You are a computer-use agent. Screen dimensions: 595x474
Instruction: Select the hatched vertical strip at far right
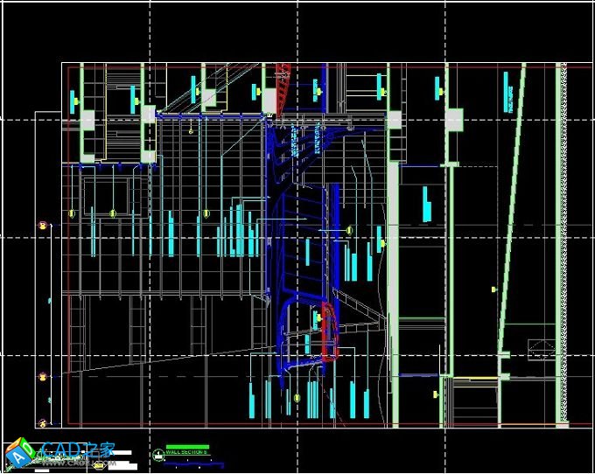pos(562,245)
